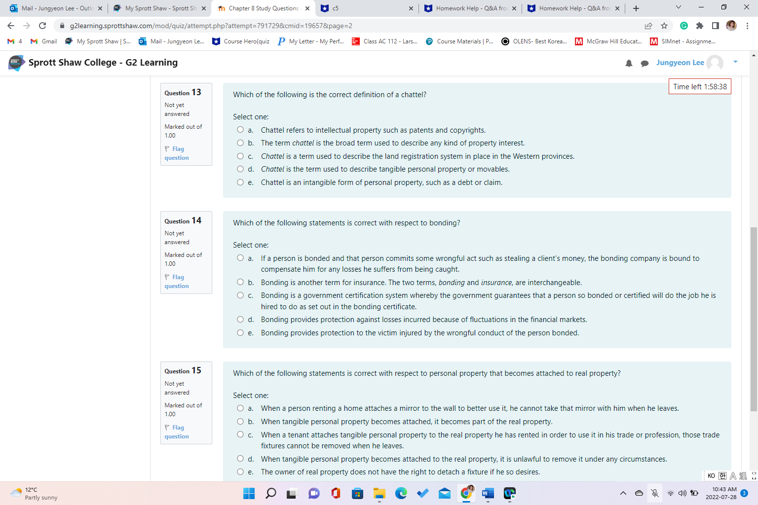Image resolution: width=758 pixels, height=505 pixels.
Task: Open the account dropdown next to Jungyeon Lee
Action: click(735, 63)
